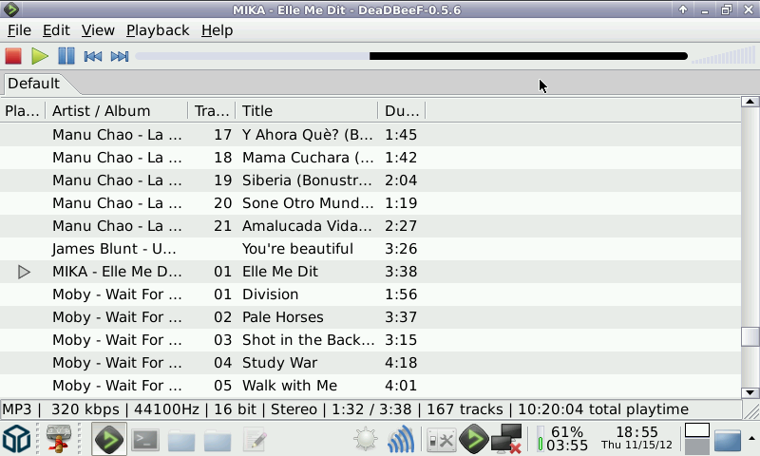The width and height of the screenshot is (760, 456).
Task: Click the network monitors disconnected icon
Action: tap(507, 439)
